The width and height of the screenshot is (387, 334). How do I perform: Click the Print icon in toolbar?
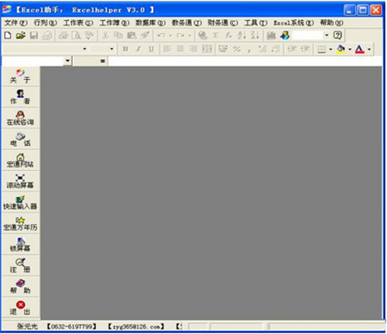[x=63, y=36]
